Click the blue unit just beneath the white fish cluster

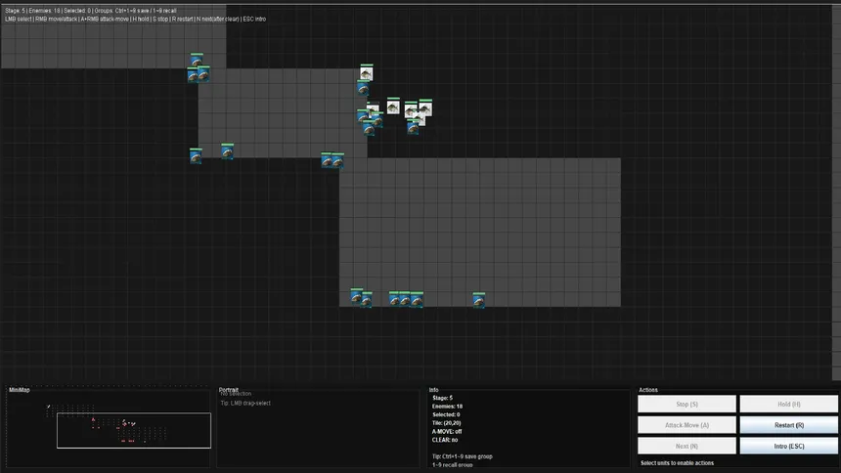pyautogui.click(x=413, y=126)
